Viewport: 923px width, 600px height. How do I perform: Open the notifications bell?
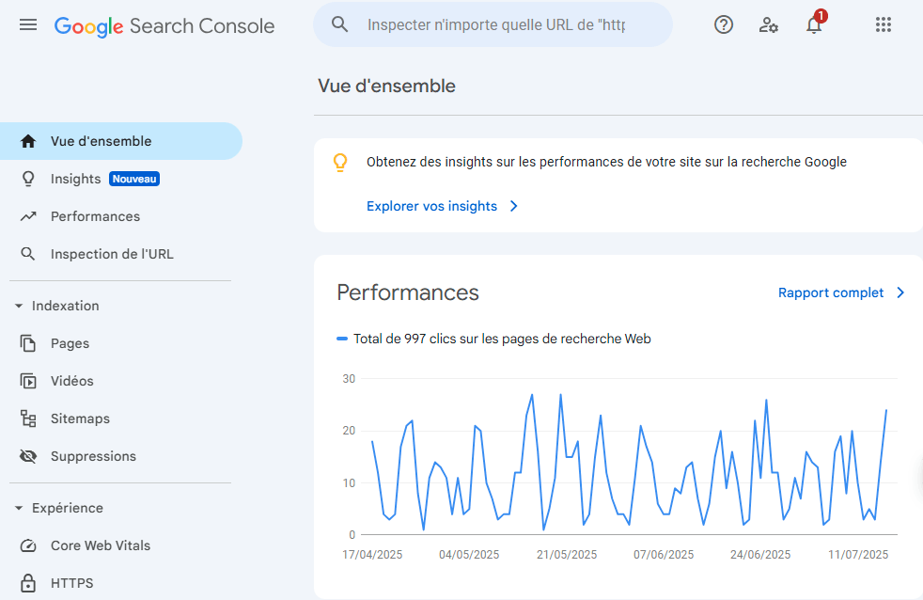[814, 25]
